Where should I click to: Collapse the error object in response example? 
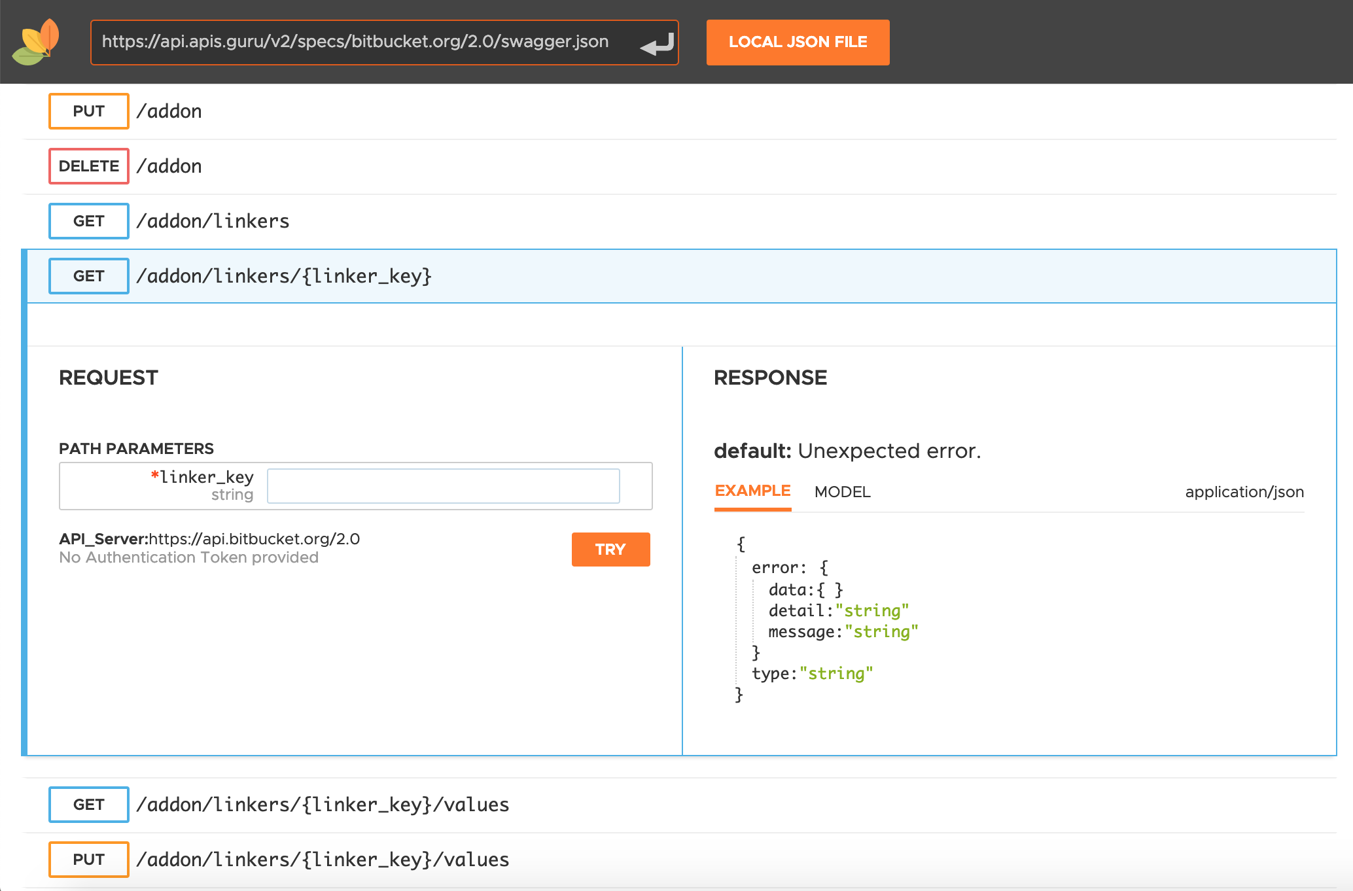pos(824,568)
